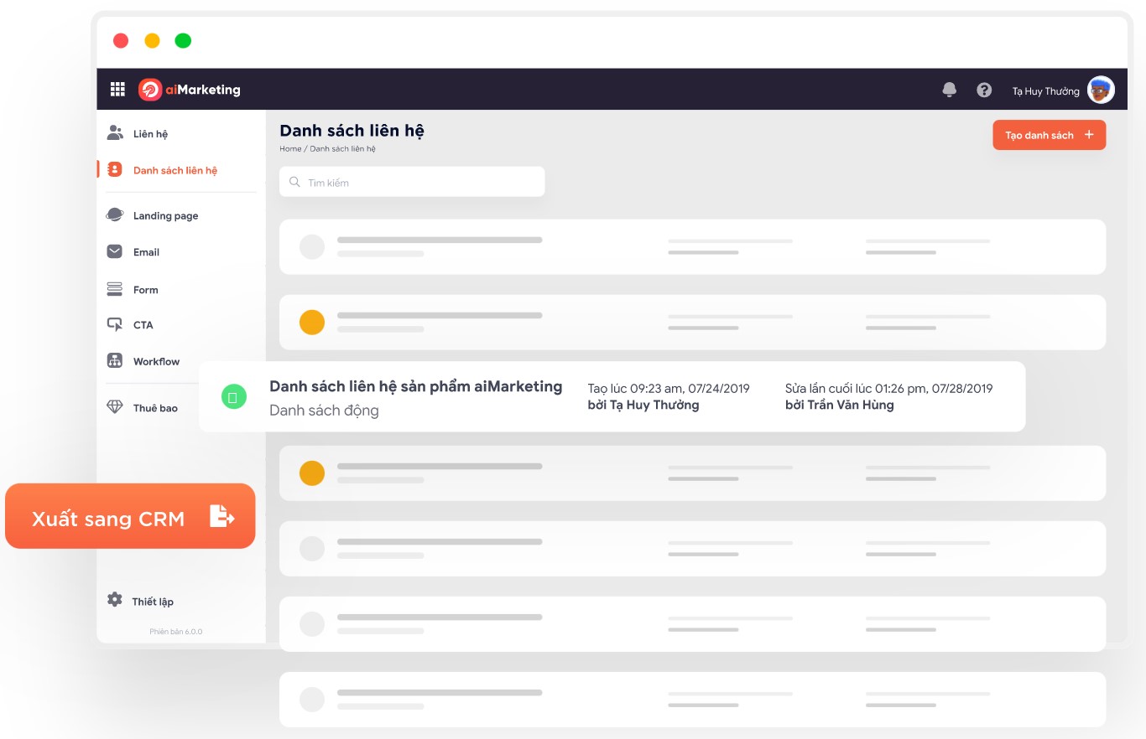Focus the Tìm kiếm search field

412,182
